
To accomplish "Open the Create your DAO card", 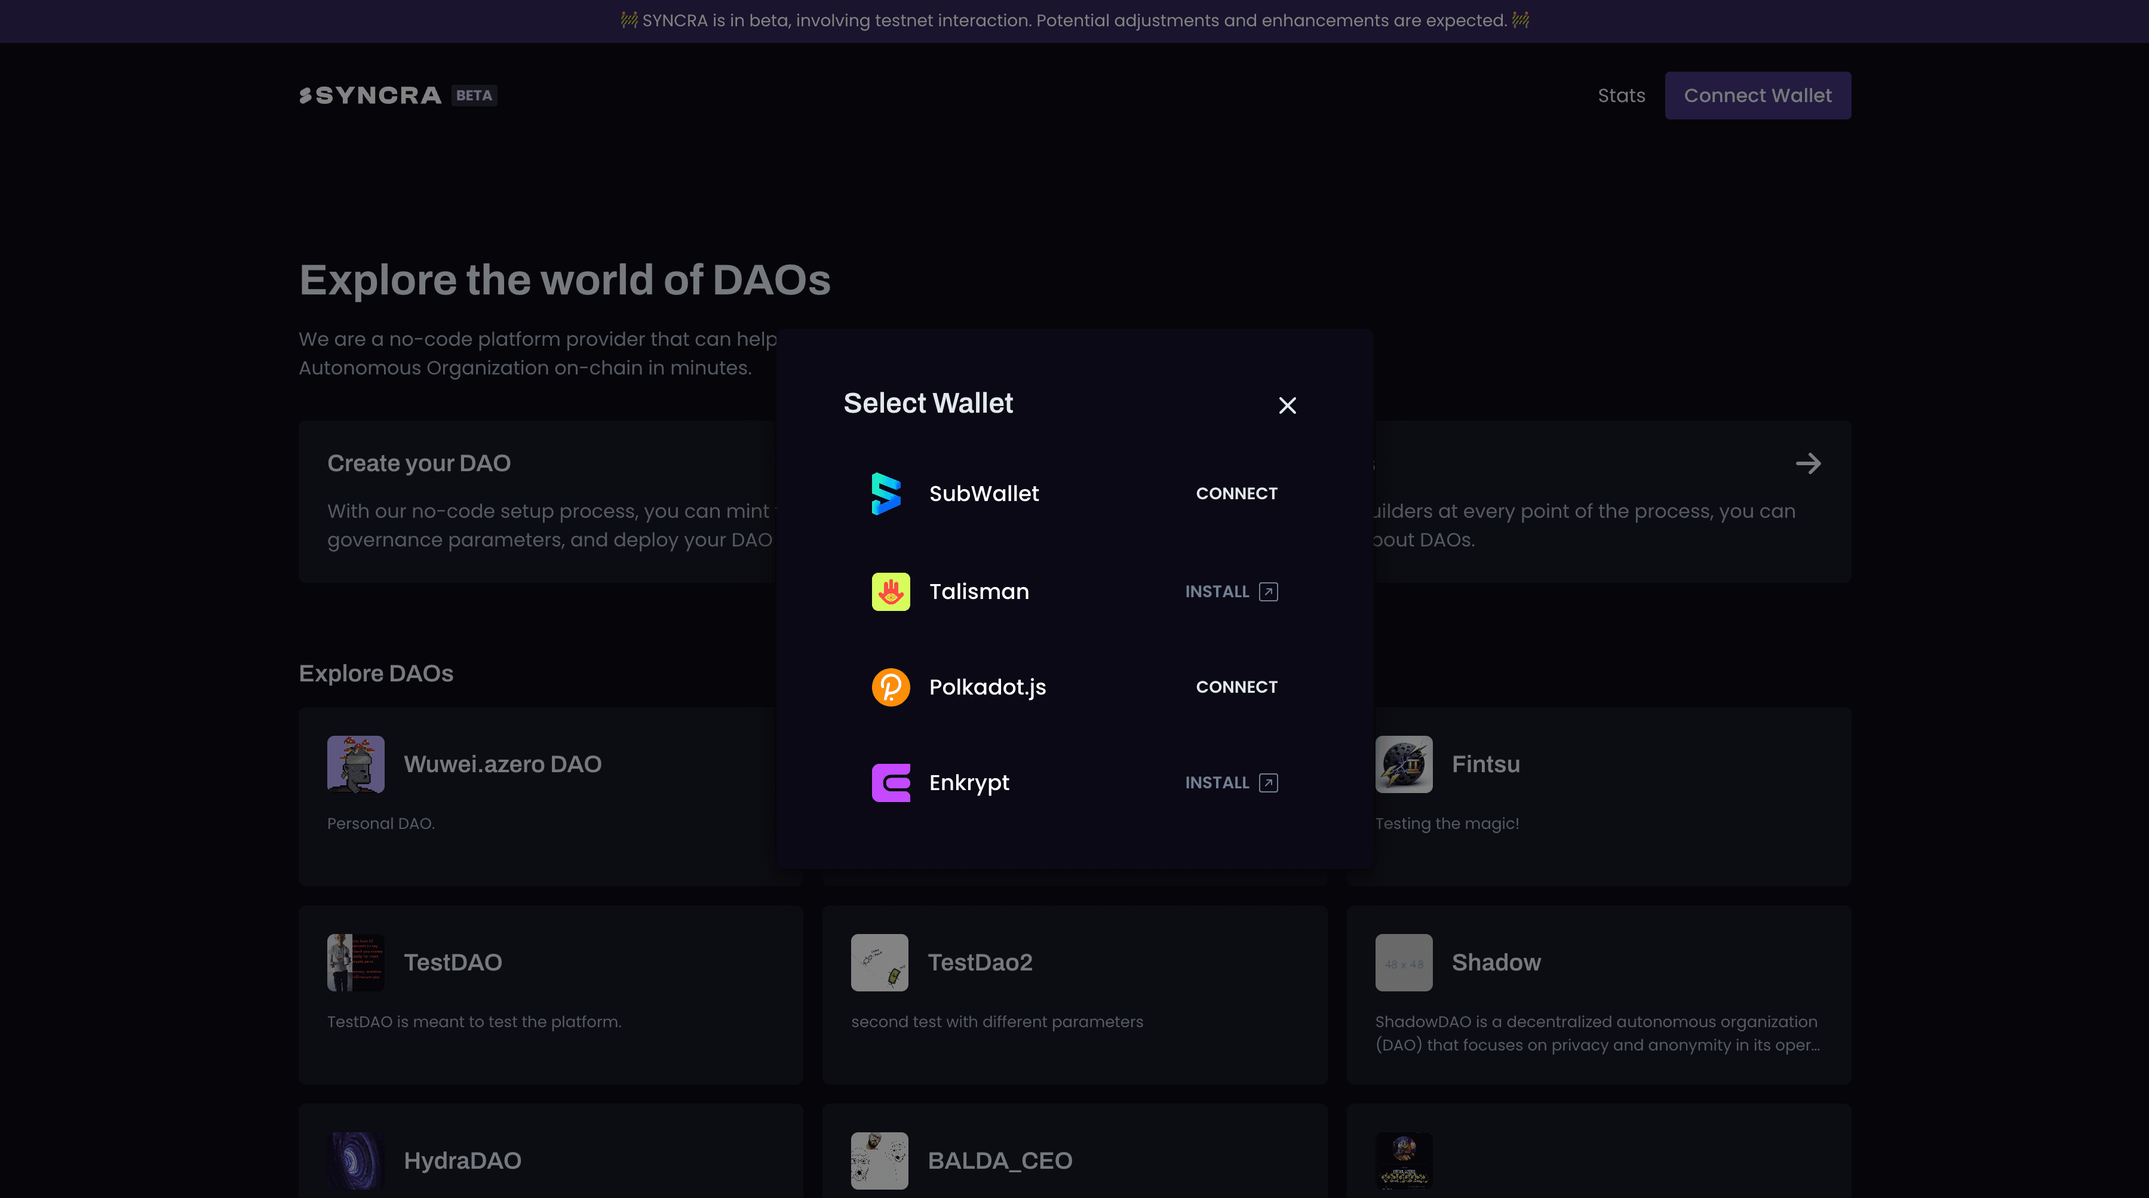I will point(538,502).
